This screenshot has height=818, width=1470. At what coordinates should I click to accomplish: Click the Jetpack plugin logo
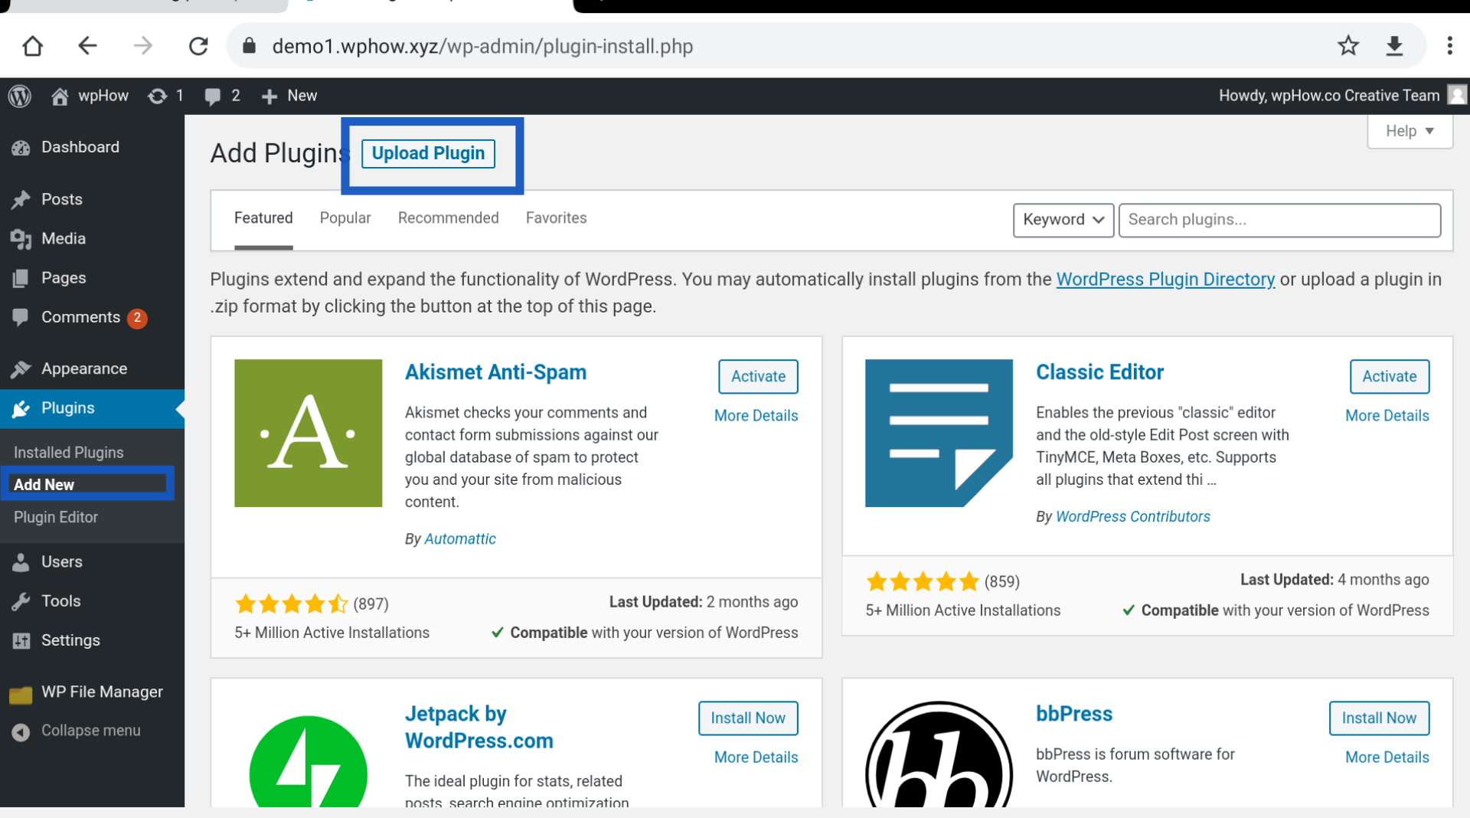pos(308,761)
